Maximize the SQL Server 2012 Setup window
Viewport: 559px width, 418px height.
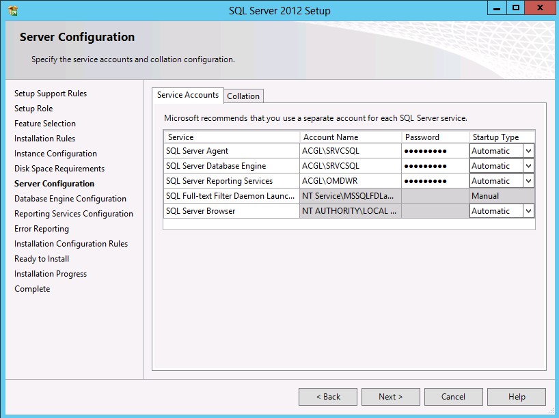[x=515, y=8]
